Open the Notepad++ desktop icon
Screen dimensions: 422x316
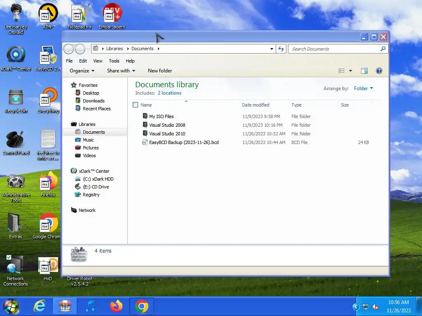pos(80,16)
